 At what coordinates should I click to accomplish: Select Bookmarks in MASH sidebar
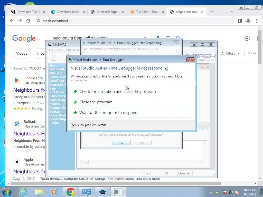tap(58, 104)
